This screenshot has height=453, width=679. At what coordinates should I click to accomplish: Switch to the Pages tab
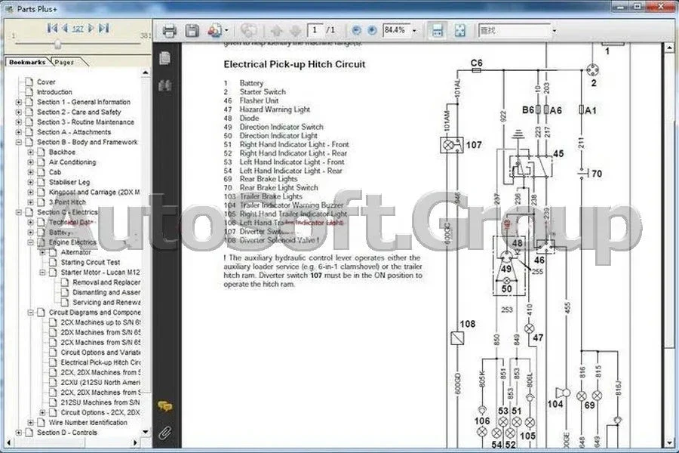[x=64, y=63]
